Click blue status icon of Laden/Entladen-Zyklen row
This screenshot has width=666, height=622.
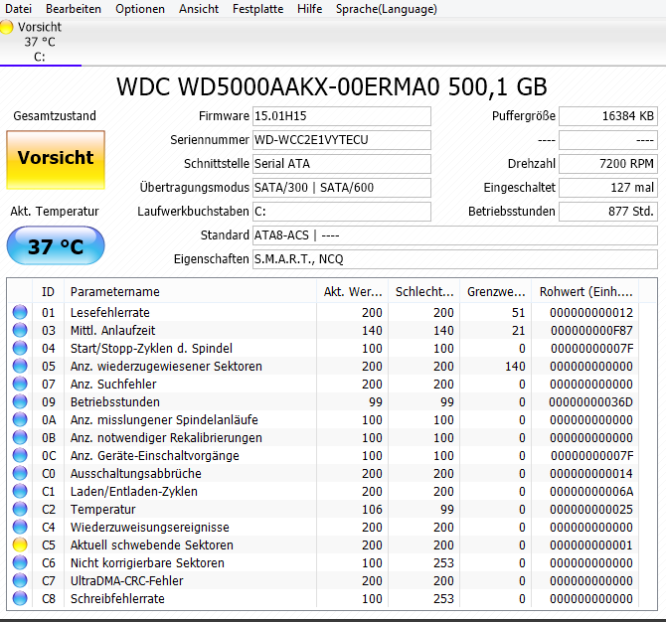click(20, 491)
